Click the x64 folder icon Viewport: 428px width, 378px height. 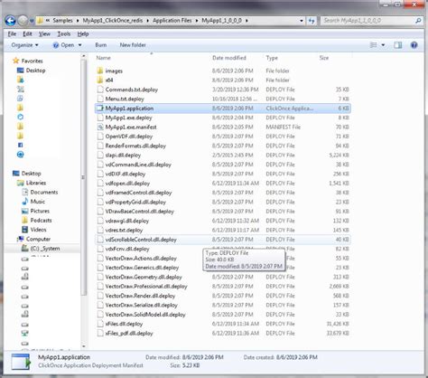[100, 80]
